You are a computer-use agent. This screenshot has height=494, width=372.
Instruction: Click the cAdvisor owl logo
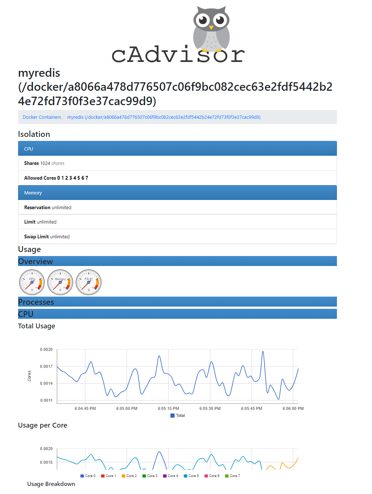pyautogui.click(x=178, y=34)
